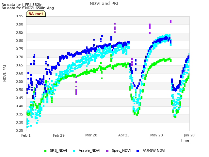Select the PAR-SW NDVI legend label
209x157 pixels.
point(154,150)
